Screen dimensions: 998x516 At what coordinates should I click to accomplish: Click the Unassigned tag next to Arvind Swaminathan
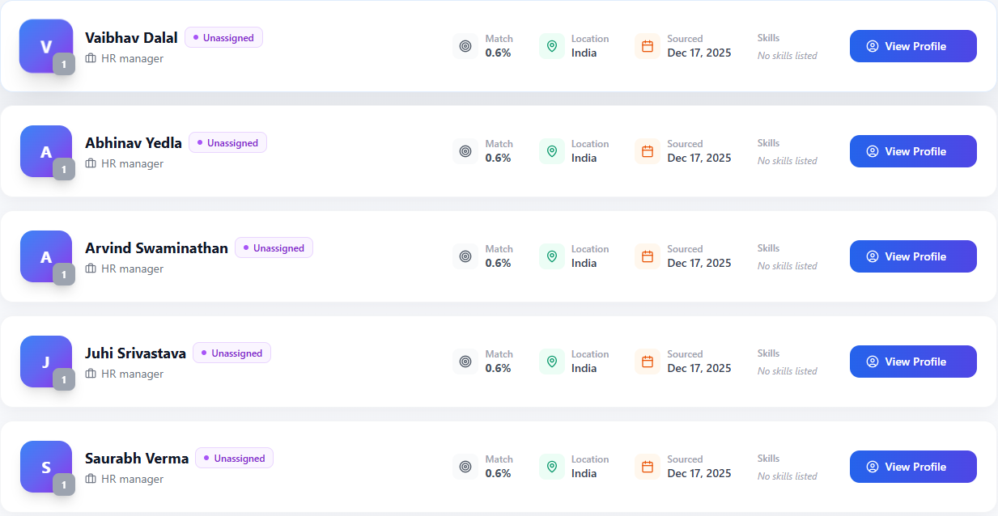pos(274,248)
